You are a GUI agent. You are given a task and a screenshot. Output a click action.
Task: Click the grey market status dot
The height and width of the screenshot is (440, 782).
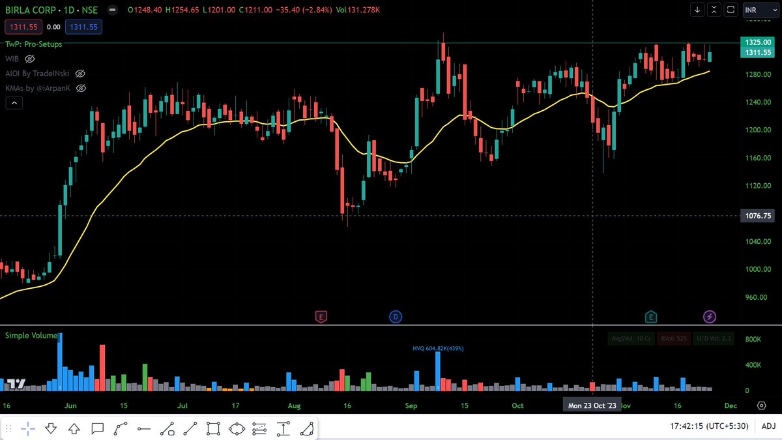(x=113, y=10)
